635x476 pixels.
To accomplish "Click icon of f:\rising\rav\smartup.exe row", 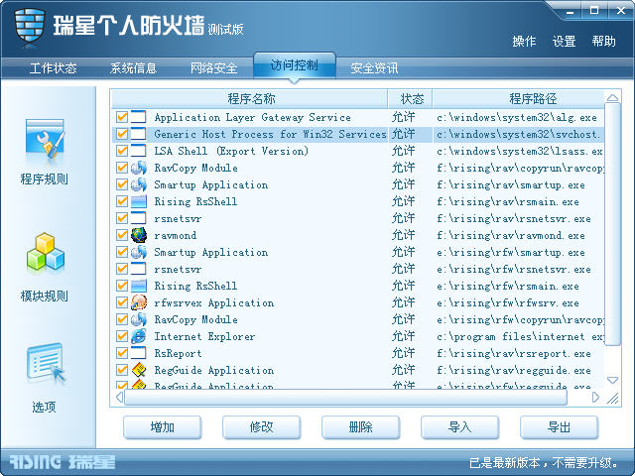I will click(139, 184).
